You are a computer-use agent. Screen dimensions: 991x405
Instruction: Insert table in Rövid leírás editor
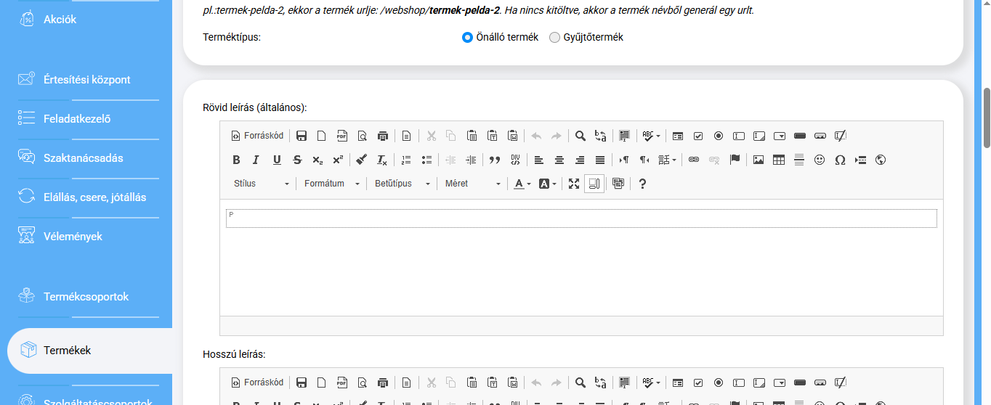(x=779, y=160)
